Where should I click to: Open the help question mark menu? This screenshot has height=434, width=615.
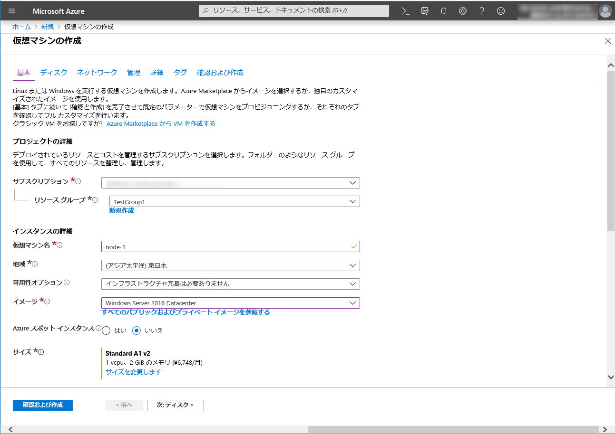point(482,11)
